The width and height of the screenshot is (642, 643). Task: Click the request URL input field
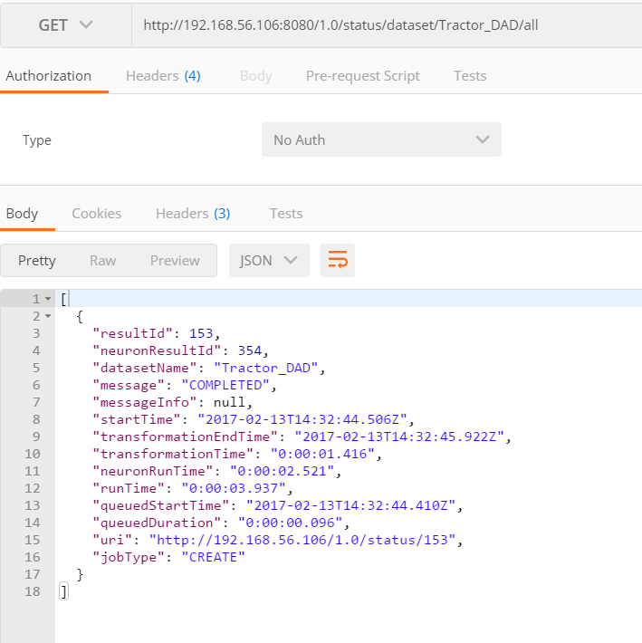click(x=387, y=25)
